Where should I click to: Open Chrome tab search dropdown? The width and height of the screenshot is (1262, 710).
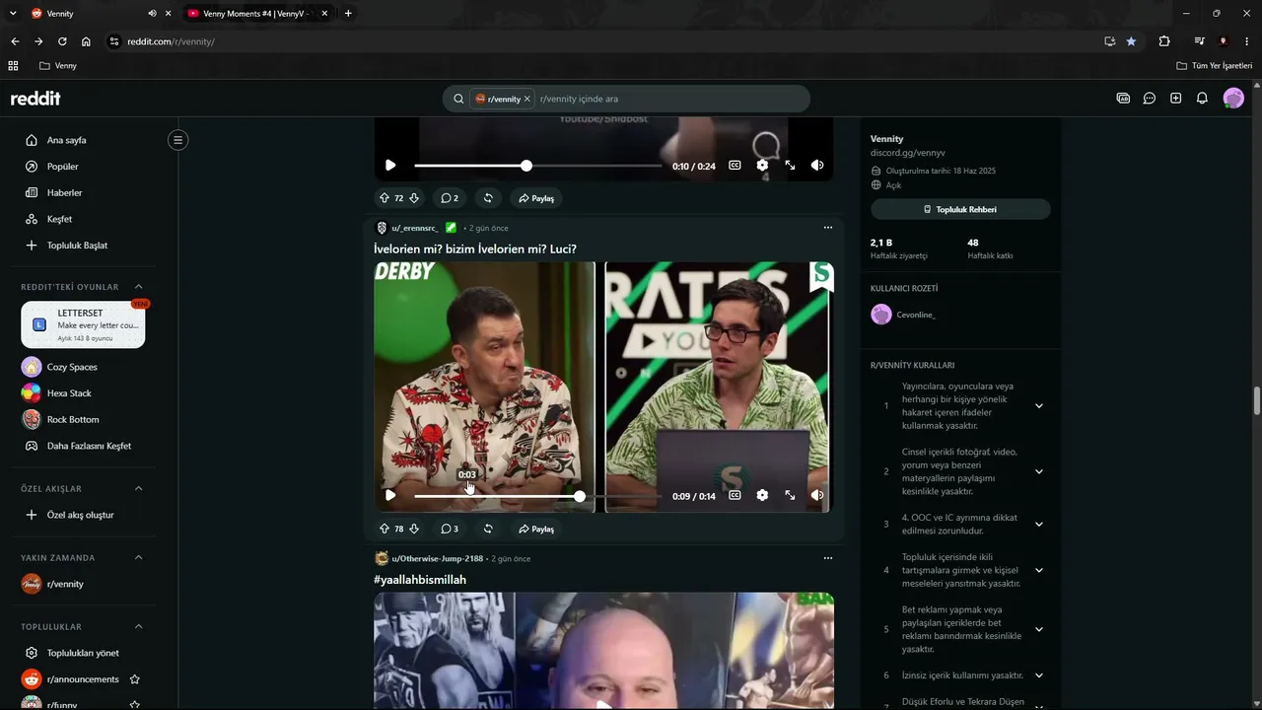(x=13, y=13)
